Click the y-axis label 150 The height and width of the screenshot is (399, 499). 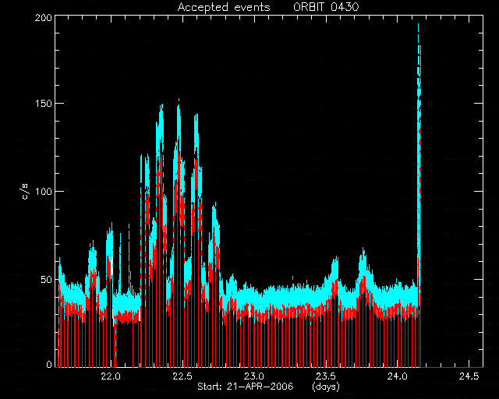tap(44, 104)
